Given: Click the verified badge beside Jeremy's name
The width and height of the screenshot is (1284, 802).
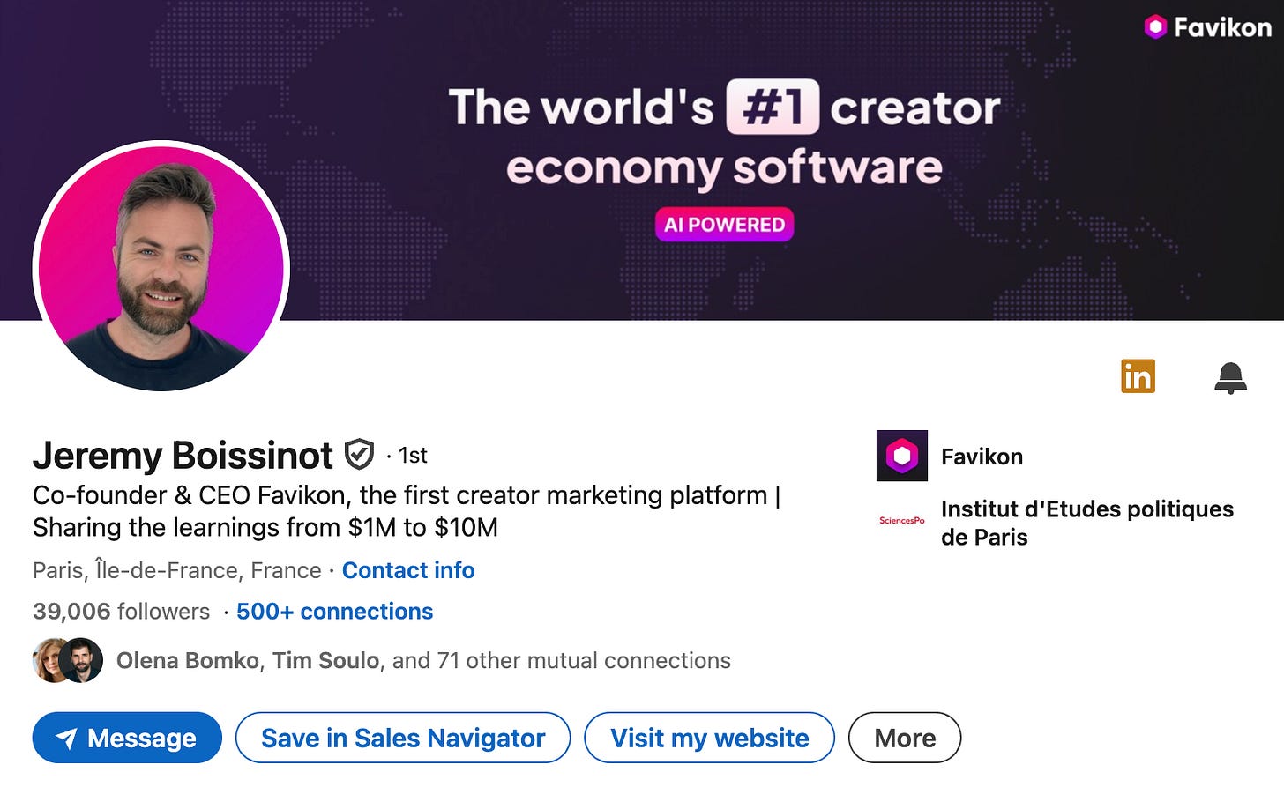Looking at the screenshot, I should click(x=358, y=454).
